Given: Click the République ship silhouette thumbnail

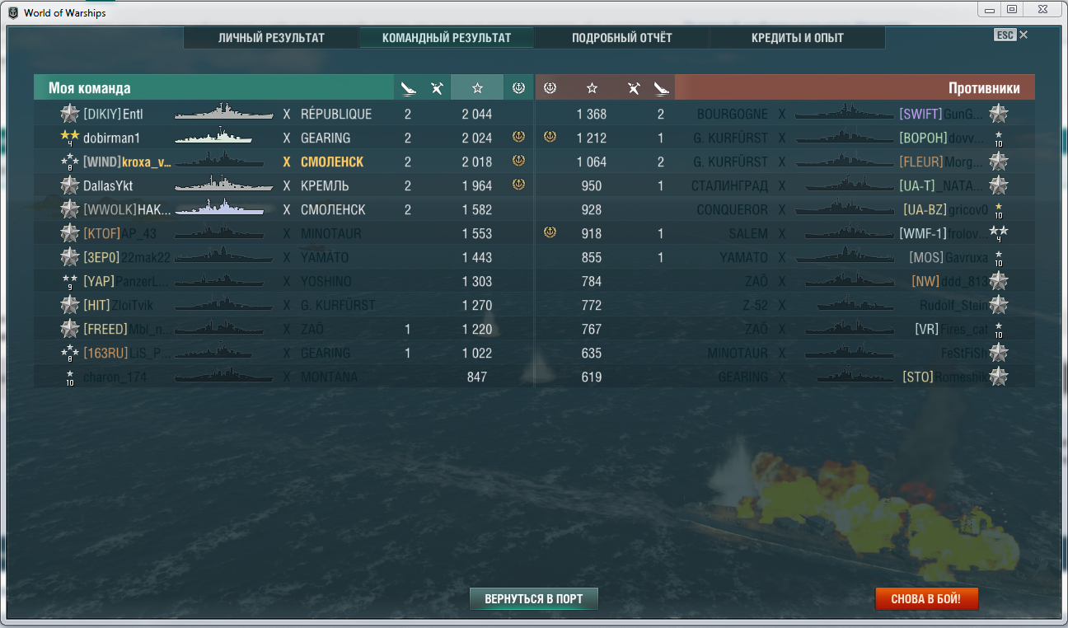Looking at the screenshot, I should [x=224, y=113].
